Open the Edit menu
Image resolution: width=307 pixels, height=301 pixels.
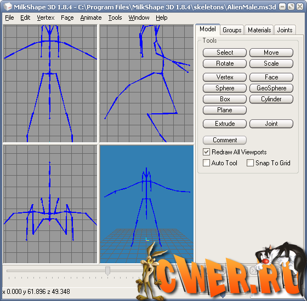[x=25, y=18]
